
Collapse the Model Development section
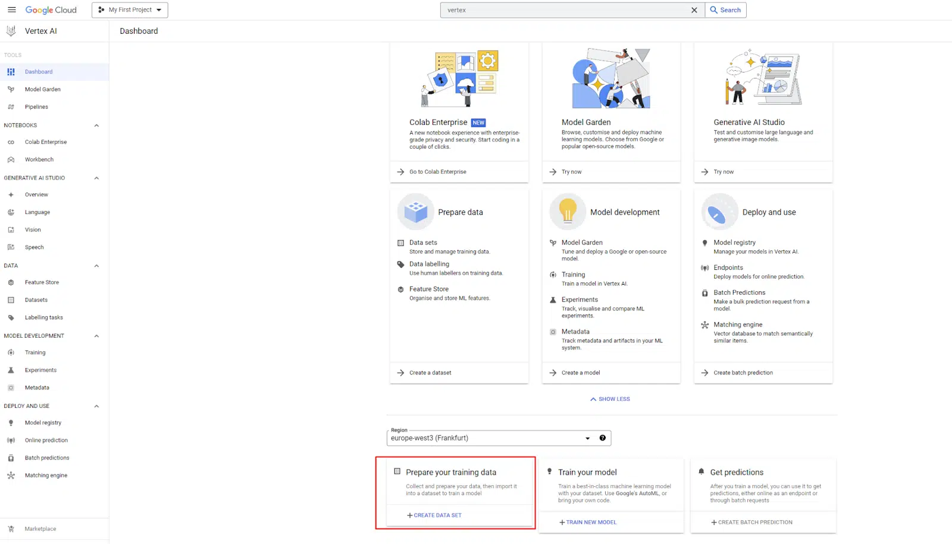pyautogui.click(x=96, y=336)
